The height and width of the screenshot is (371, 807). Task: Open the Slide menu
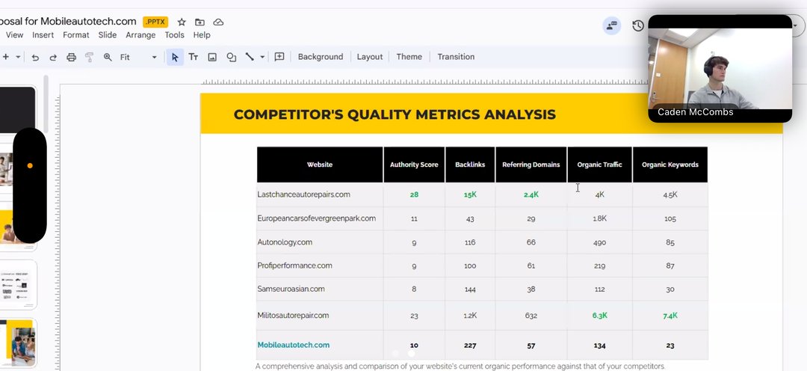coord(108,35)
